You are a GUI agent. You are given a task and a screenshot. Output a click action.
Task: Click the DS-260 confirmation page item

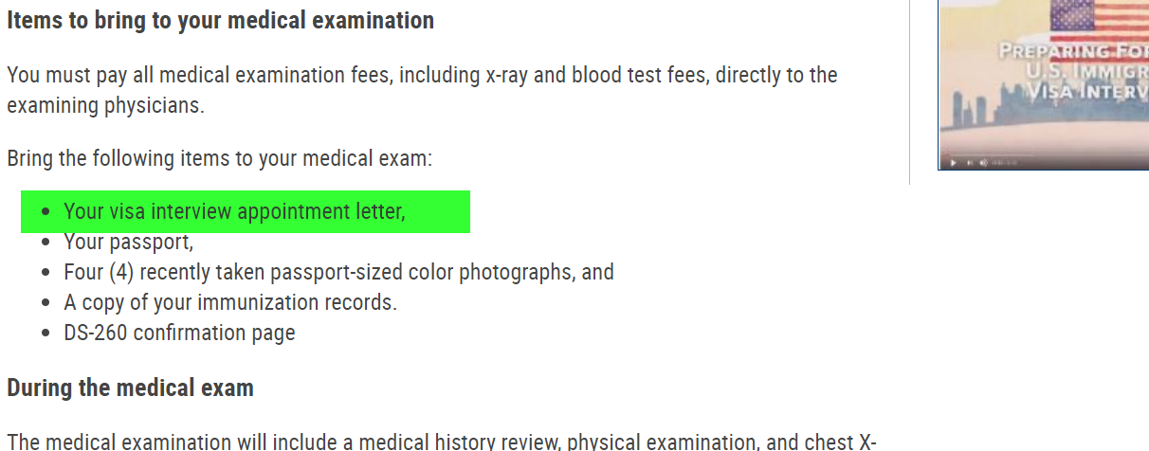(179, 333)
